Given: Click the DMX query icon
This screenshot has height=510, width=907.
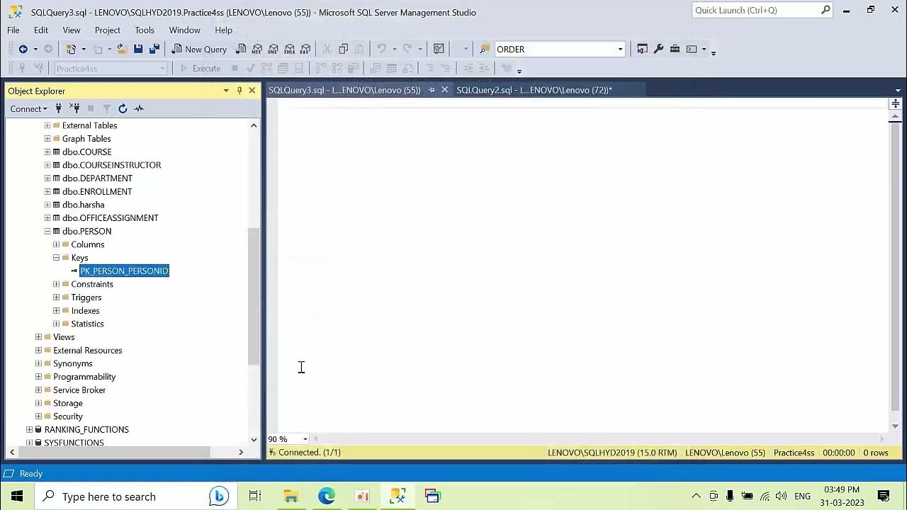Looking at the screenshot, I should [x=274, y=49].
